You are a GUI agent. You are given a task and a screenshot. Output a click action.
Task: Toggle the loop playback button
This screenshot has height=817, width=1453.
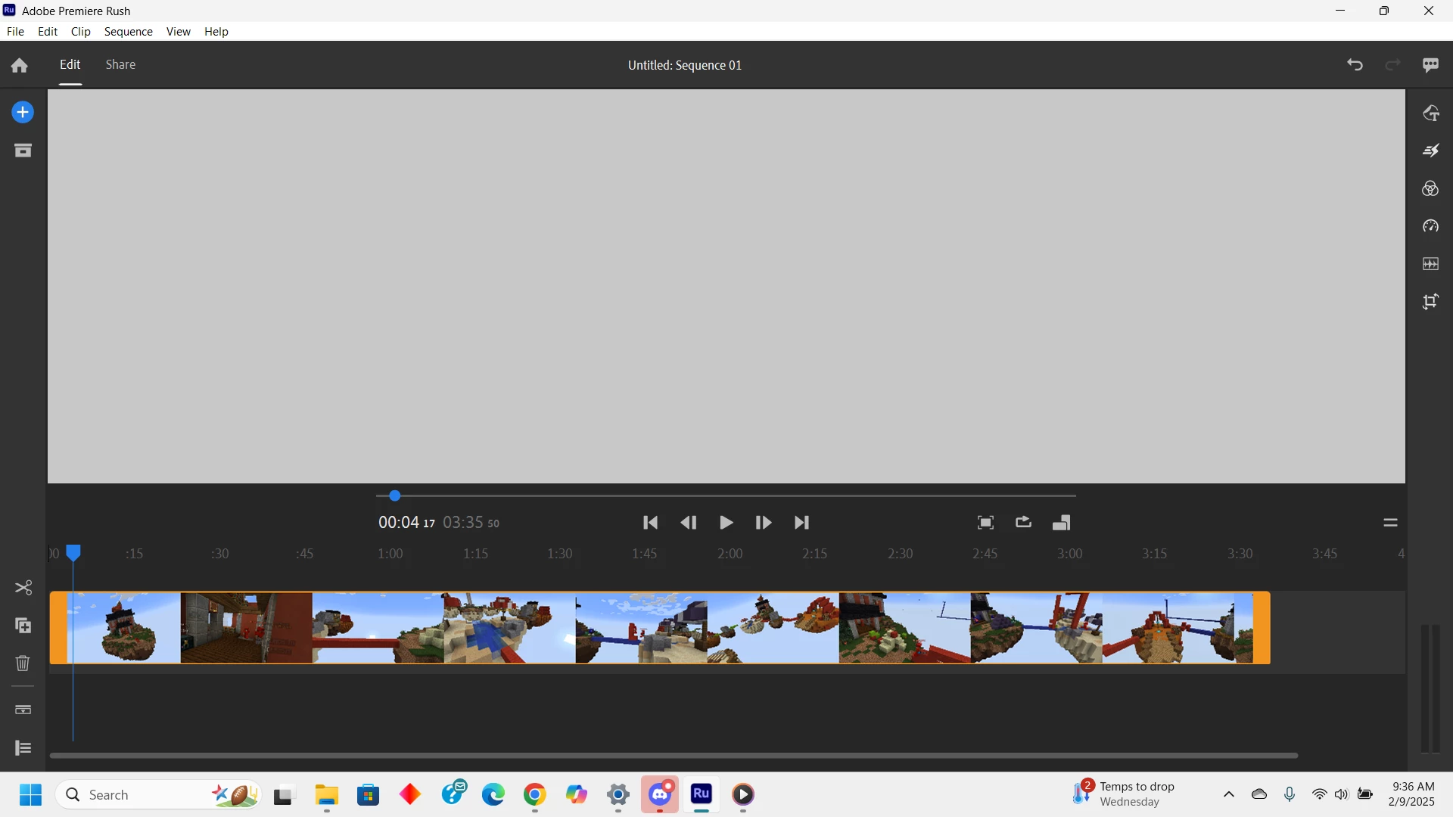pyautogui.click(x=1023, y=522)
